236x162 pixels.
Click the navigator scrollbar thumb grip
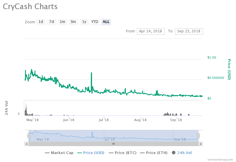[114, 144]
